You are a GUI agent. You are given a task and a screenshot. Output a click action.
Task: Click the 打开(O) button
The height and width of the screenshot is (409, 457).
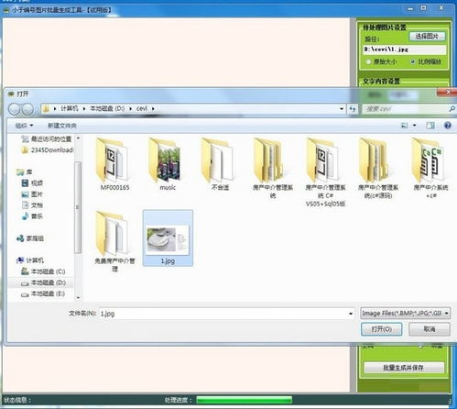(x=381, y=329)
